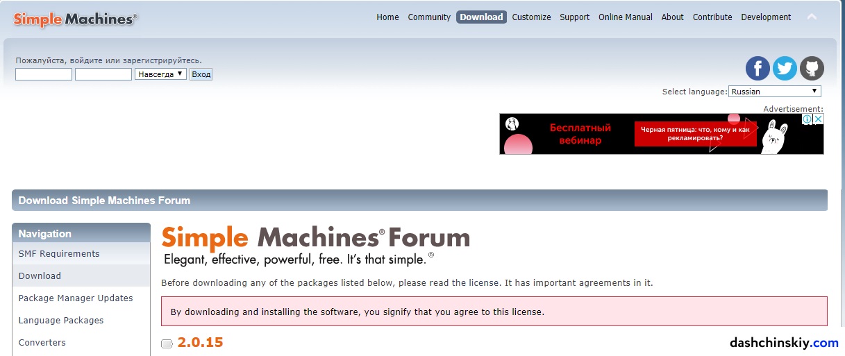
Task: Click the Simple Machines logo in header
Action: (x=75, y=19)
